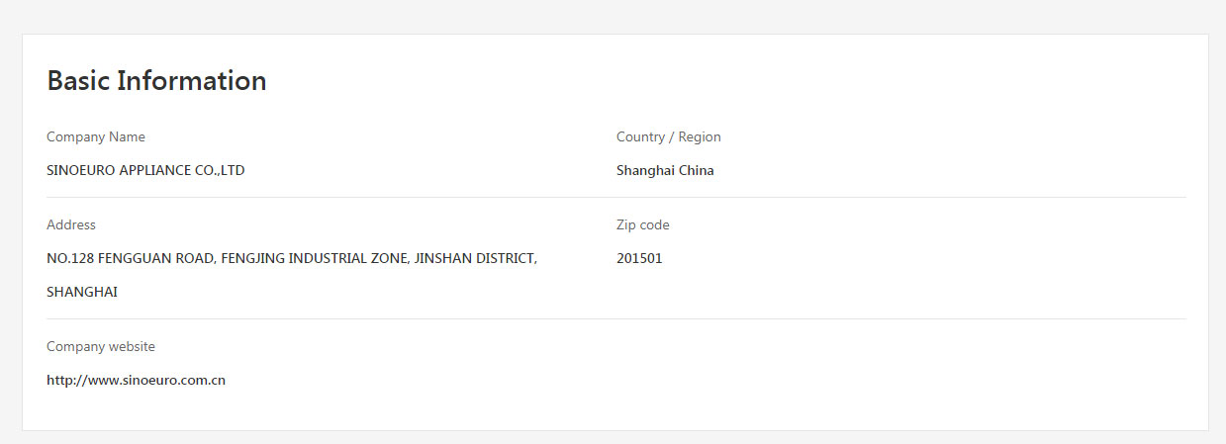This screenshot has width=1226, height=444.
Task: Click the word Information in the heading
Action: tap(192, 80)
